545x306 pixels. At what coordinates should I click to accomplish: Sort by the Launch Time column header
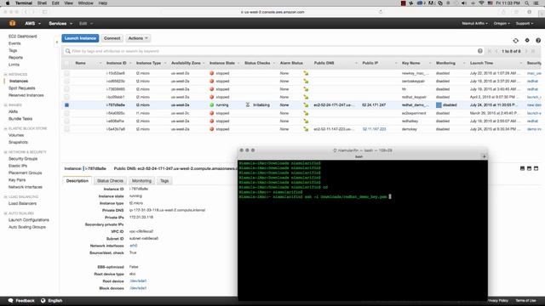click(481, 63)
